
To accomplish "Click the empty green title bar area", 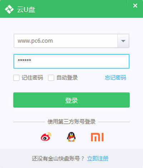I will 81,9.
